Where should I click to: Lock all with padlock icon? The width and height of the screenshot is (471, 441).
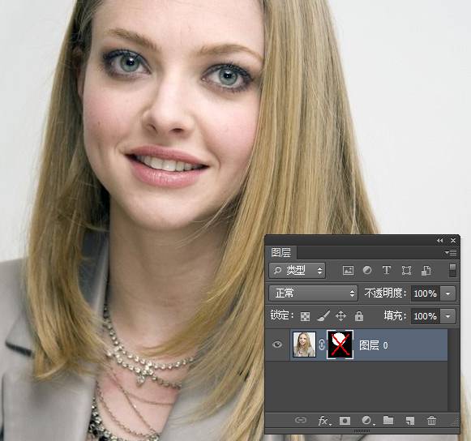(359, 316)
